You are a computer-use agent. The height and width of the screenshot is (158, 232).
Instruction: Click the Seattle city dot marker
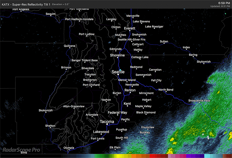click(x=118, y=75)
